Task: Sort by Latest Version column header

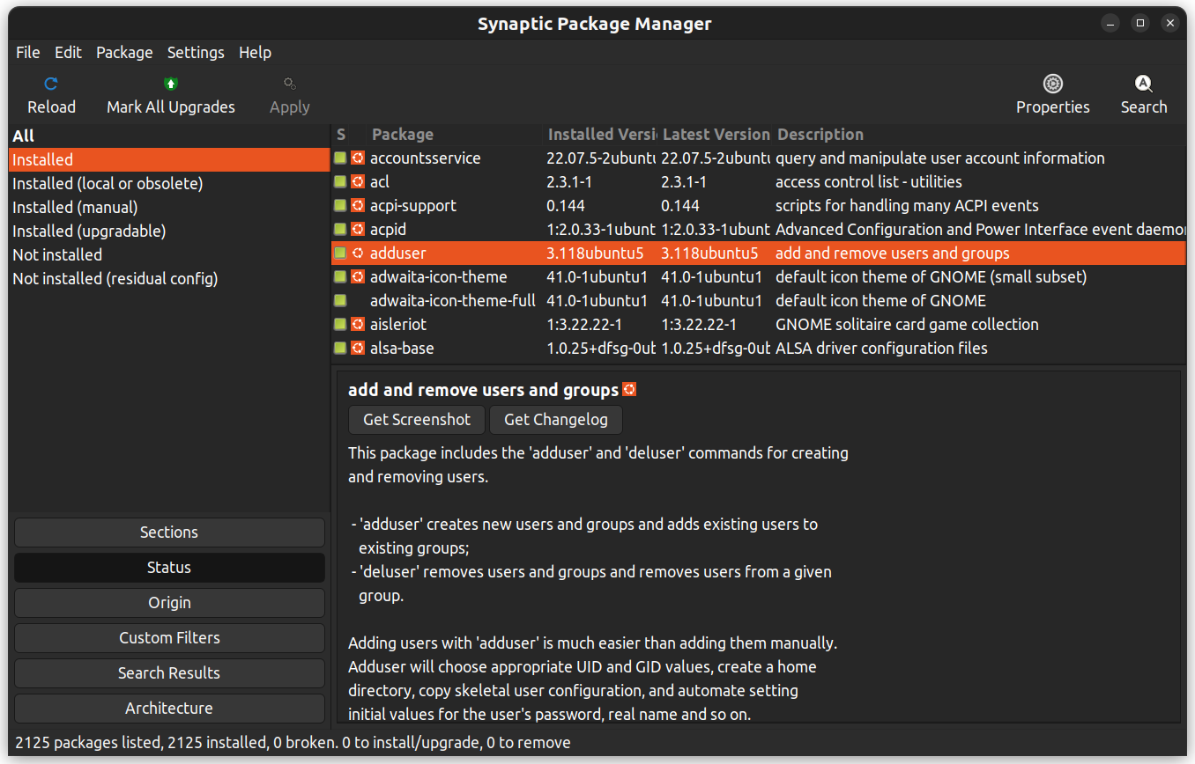Action: click(716, 135)
